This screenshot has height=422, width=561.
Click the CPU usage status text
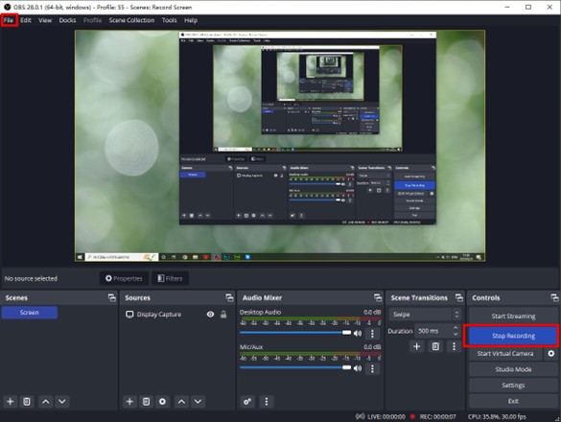497,416
